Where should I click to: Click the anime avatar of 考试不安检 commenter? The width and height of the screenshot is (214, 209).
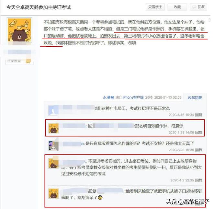tap(53, 146)
